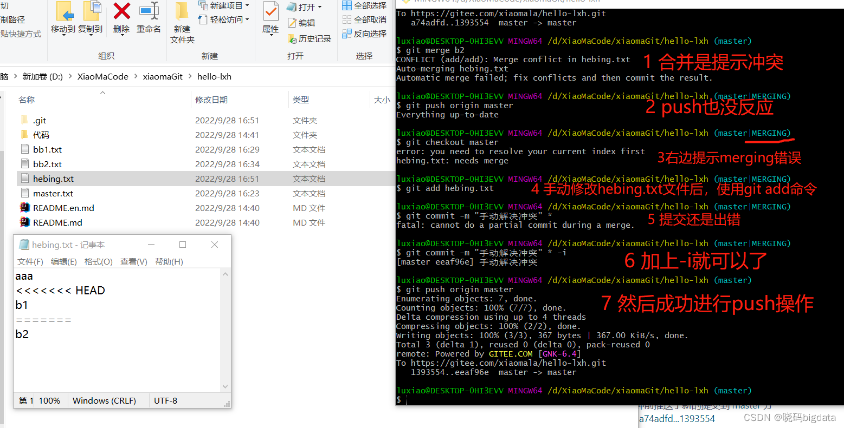Click the 编辑 (Edit) ribbon item
Image resolution: width=844 pixels, height=428 pixels.
301,23
